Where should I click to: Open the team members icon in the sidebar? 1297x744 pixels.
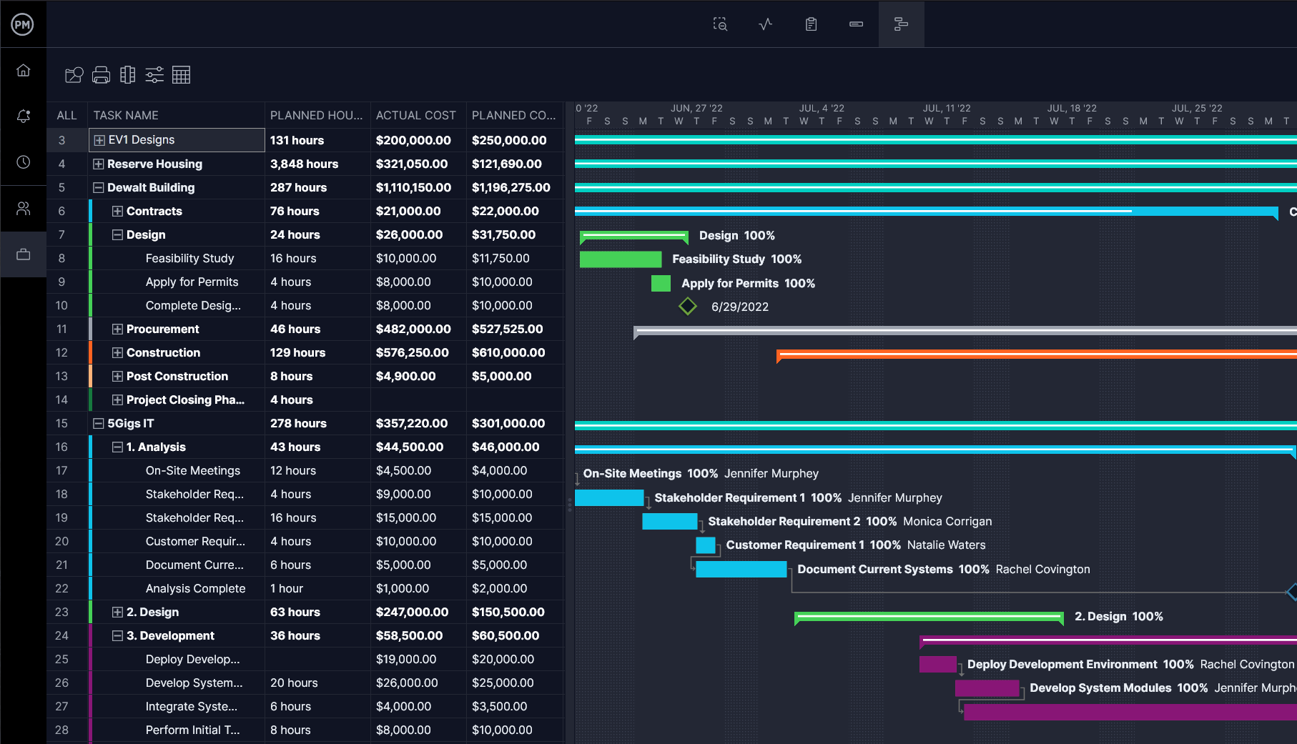(24, 209)
